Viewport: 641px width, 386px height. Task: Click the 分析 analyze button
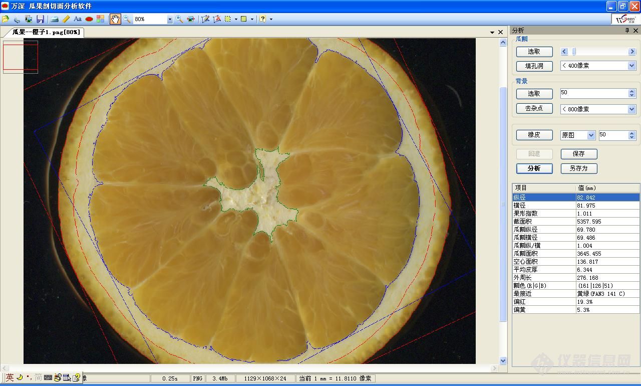coord(534,168)
